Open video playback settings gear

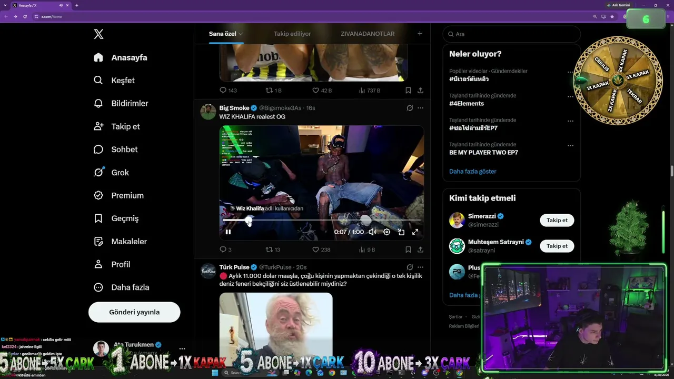tap(386, 232)
